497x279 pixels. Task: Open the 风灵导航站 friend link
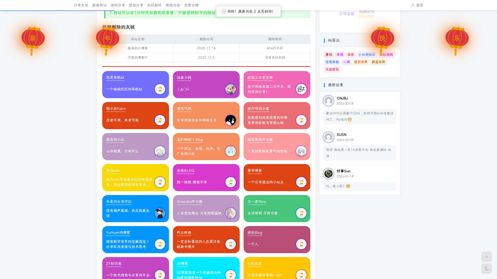[115, 78]
